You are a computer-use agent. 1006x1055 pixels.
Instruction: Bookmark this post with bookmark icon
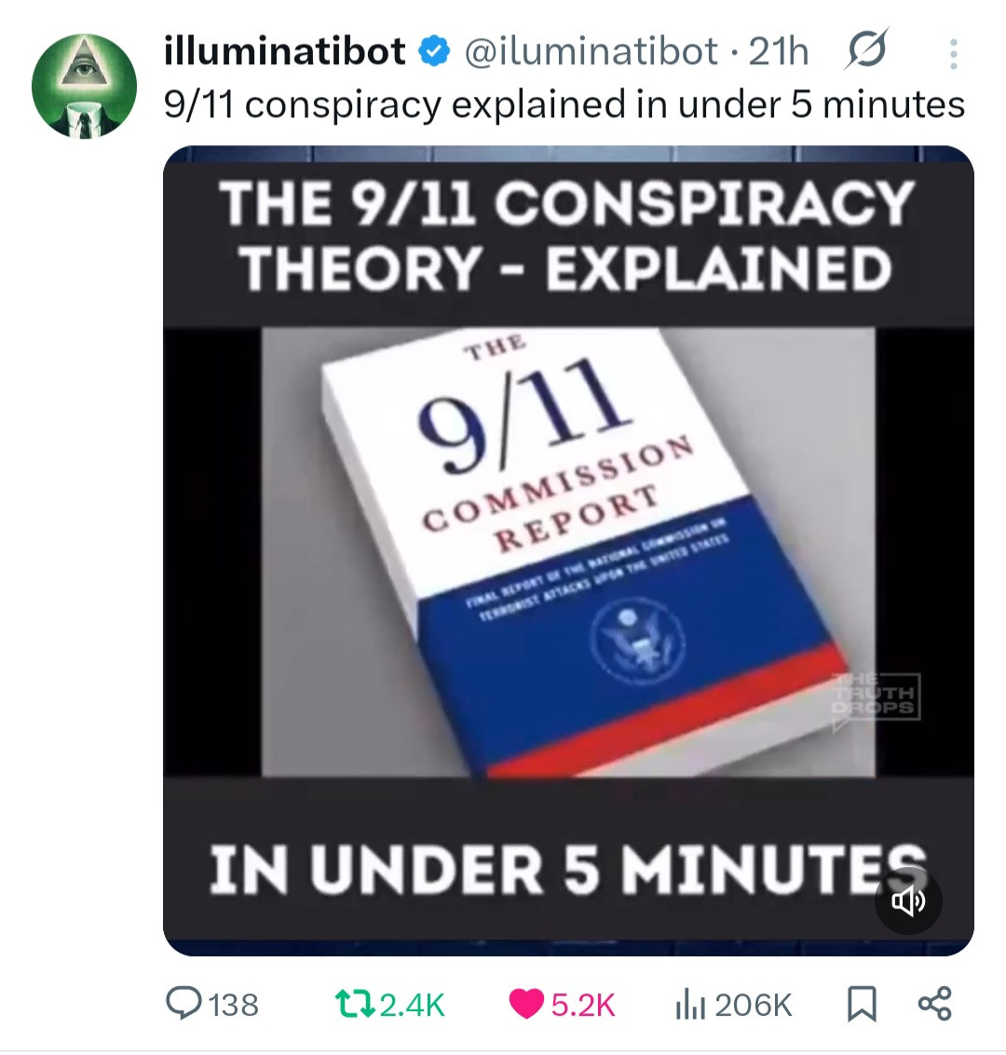(x=862, y=1005)
